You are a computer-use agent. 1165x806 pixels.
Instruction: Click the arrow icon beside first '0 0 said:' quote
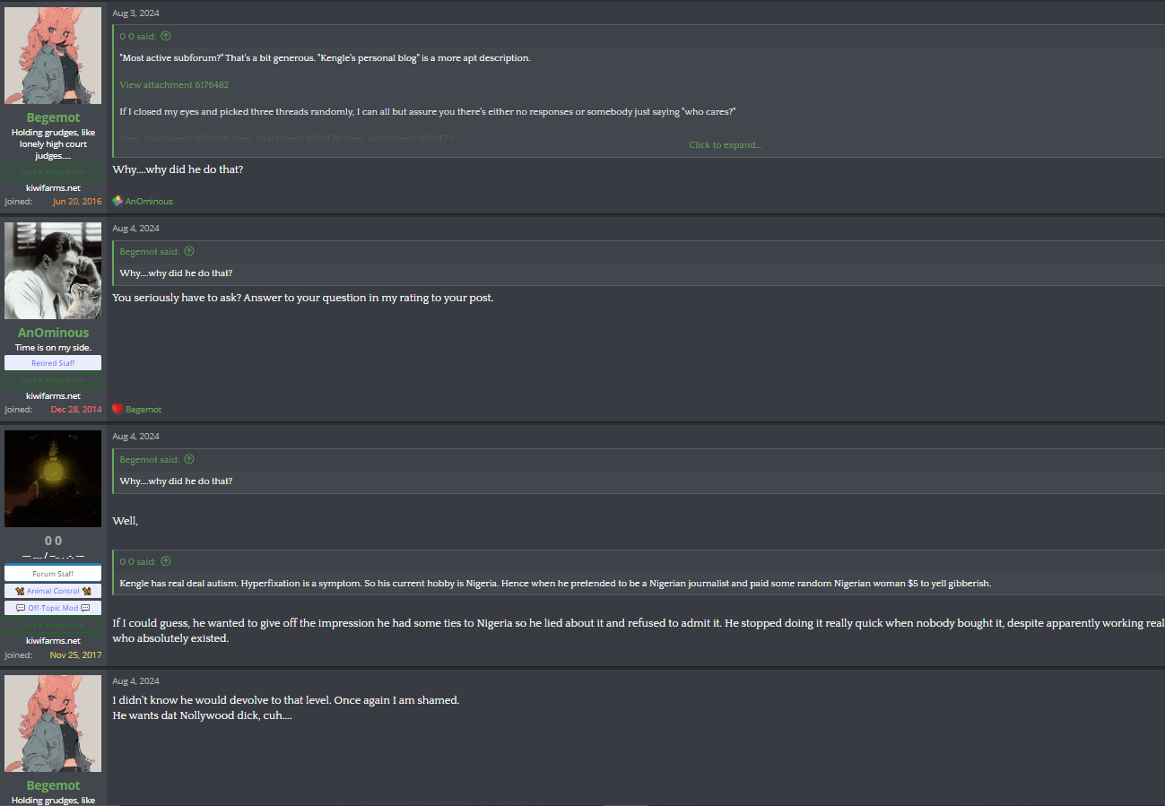point(166,36)
